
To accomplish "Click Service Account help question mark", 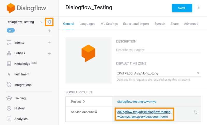I will 96,112.
